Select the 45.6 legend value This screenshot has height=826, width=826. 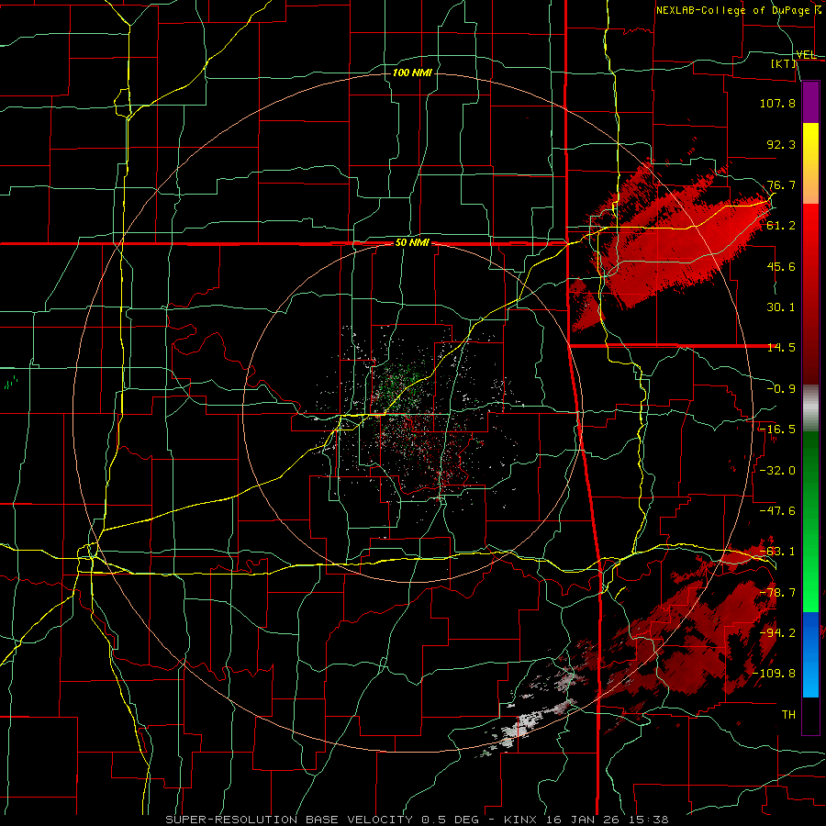(x=781, y=266)
